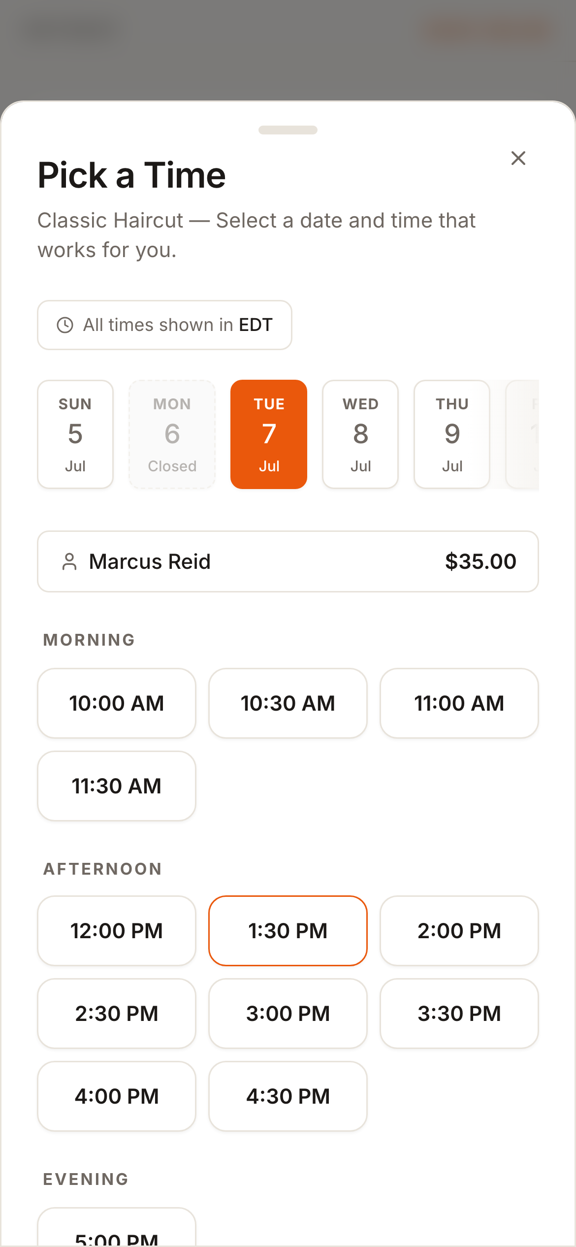Click the clock icon in timezone badge
Image resolution: width=576 pixels, height=1247 pixels.
pyautogui.click(x=65, y=325)
